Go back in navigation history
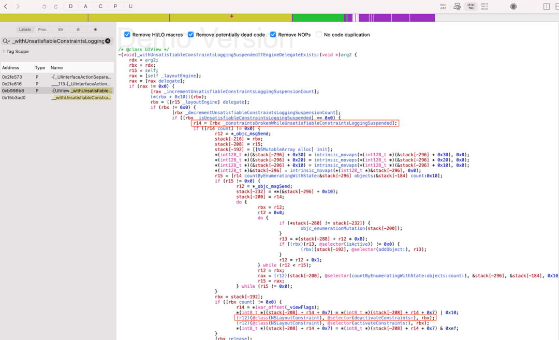This screenshot has width=559, height=340. point(6,6)
